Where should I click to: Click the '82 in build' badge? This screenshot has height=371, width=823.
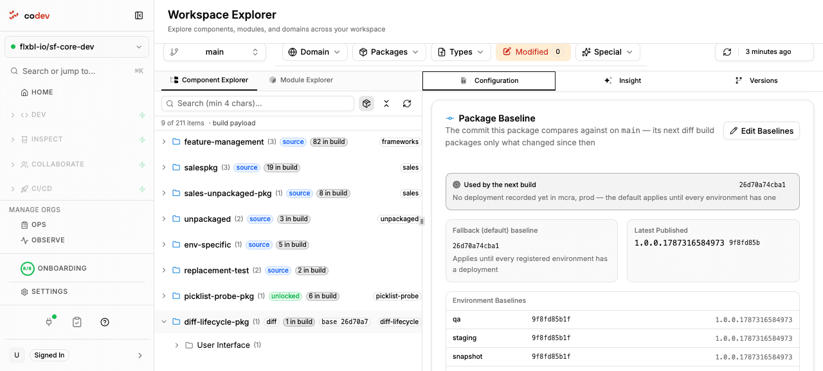pyautogui.click(x=329, y=142)
